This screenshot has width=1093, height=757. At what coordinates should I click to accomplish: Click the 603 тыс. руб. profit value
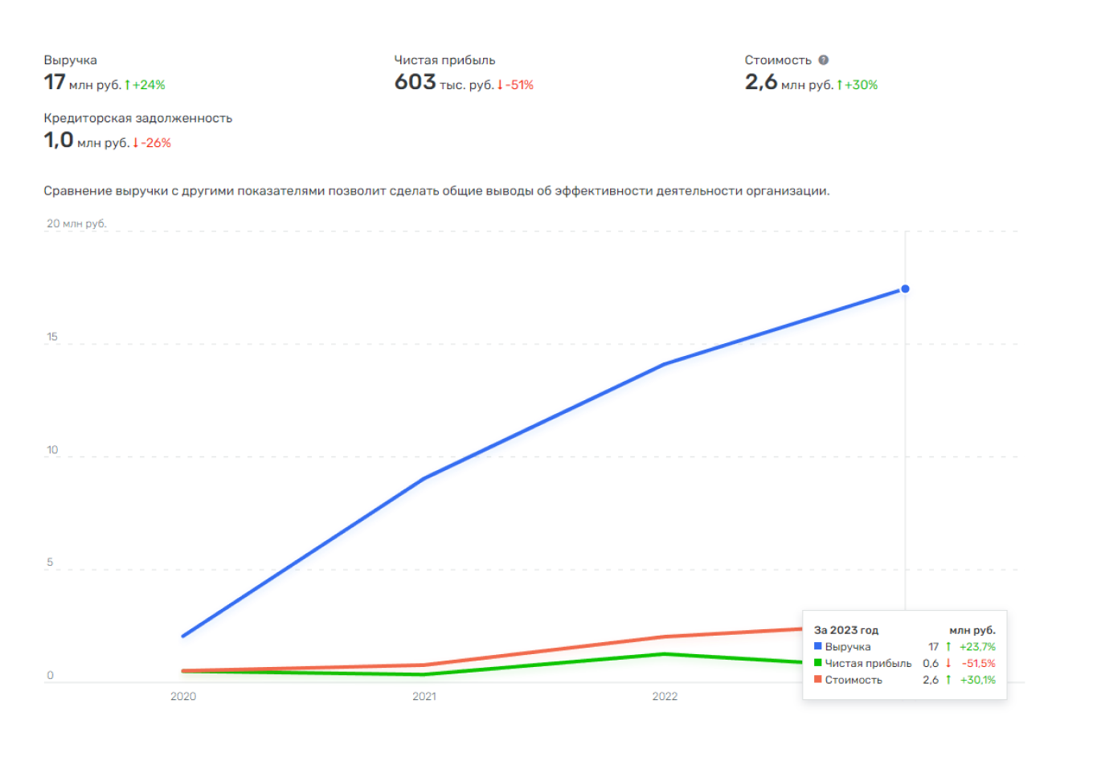(444, 83)
